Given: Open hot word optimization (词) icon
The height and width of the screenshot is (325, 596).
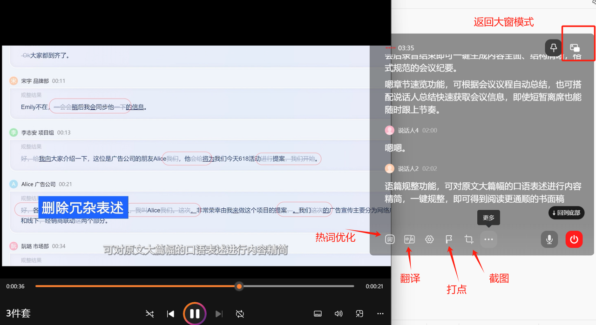Looking at the screenshot, I should pyautogui.click(x=390, y=239).
